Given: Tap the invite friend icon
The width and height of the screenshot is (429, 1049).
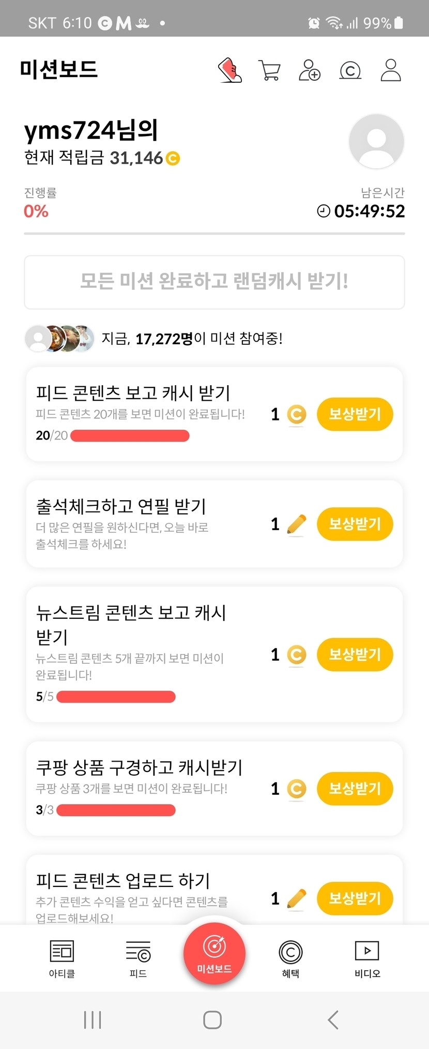Looking at the screenshot, I should [310, 70].
